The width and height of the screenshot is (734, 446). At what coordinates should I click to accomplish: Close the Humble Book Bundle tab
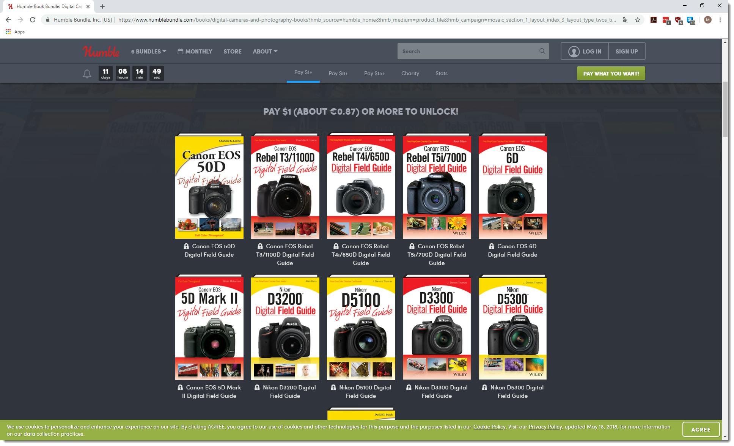pos(88,6)
